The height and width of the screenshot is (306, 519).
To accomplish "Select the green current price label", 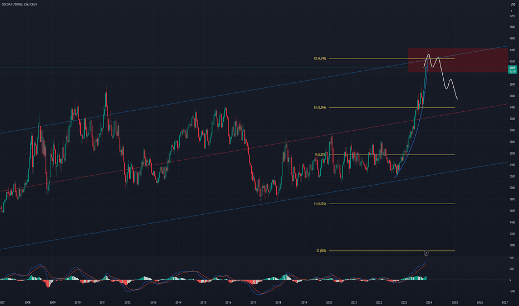I will [512, 70].
